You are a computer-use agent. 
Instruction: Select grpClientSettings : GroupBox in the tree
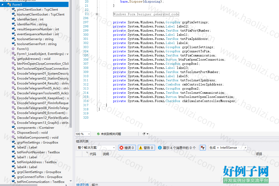[39, 172]
